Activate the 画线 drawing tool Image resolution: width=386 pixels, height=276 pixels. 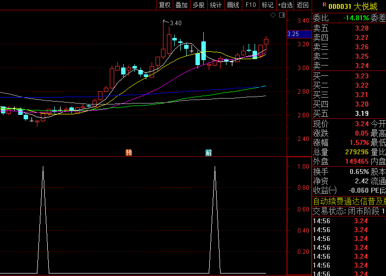[233, 5]
